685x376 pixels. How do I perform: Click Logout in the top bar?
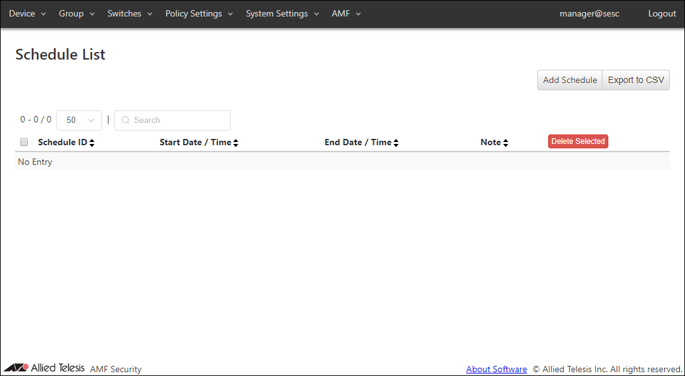(662, 14)
